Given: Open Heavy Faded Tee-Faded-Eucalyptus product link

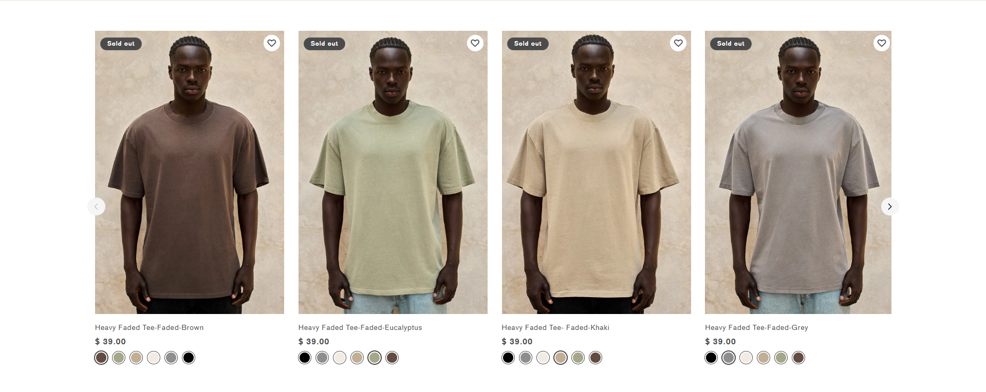Looking at the screenshot, I should (360, 327).
